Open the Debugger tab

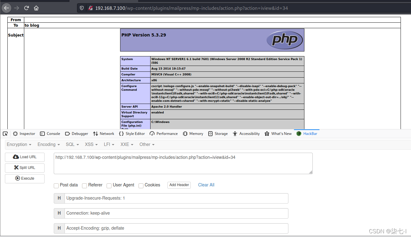77,134
